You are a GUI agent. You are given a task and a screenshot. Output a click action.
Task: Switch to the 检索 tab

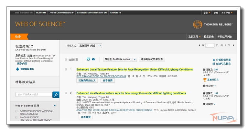[18, 37]
